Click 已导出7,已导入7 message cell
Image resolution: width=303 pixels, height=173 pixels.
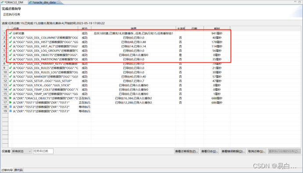[x=134, y=81]
